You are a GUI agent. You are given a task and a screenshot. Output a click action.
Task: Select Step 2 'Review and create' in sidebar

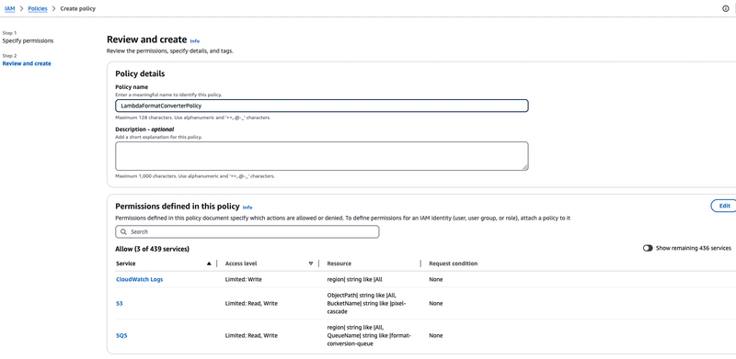tap(27, 63)
